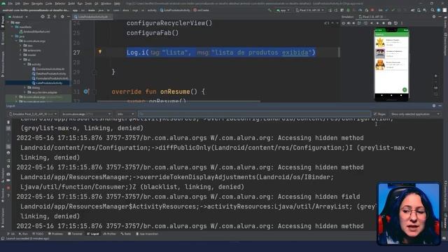Click the emulator Back button icon
The height and width of the screenshot is (252, 448).
(x=372, y=23)
